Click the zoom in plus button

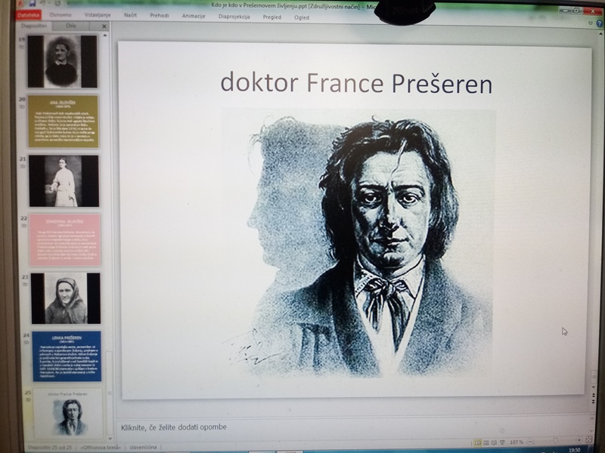pyautogui.click(x=578, y=441)
